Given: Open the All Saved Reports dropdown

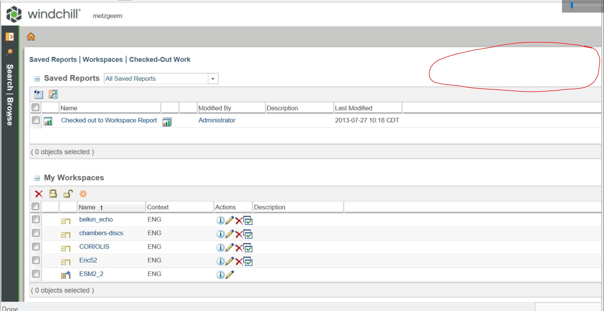Looking at the screenshot, I should coord(213,79).
